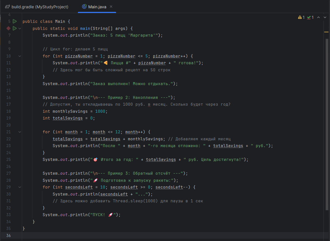330x241 pixels.
Task: Remove the breakpoint diamond on line 6
Action: pos(9,28)
